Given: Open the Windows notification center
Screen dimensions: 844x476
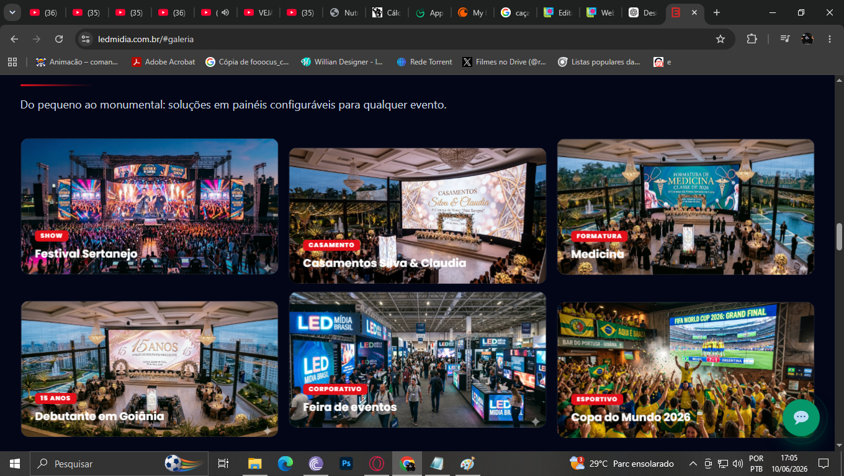Looking at the screenshot, I should click(824, 464).
